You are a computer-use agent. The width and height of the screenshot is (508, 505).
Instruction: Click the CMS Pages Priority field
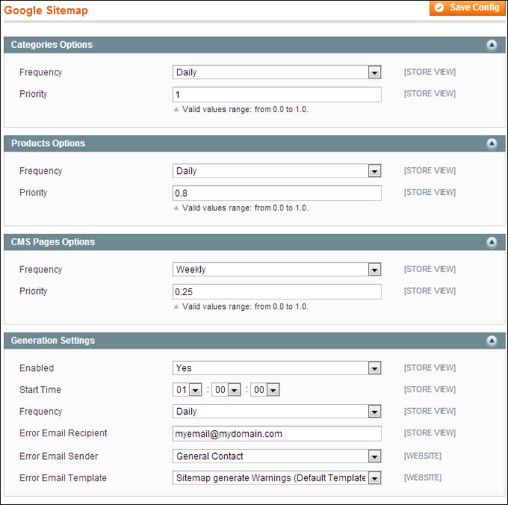click(x=277, y=292)
